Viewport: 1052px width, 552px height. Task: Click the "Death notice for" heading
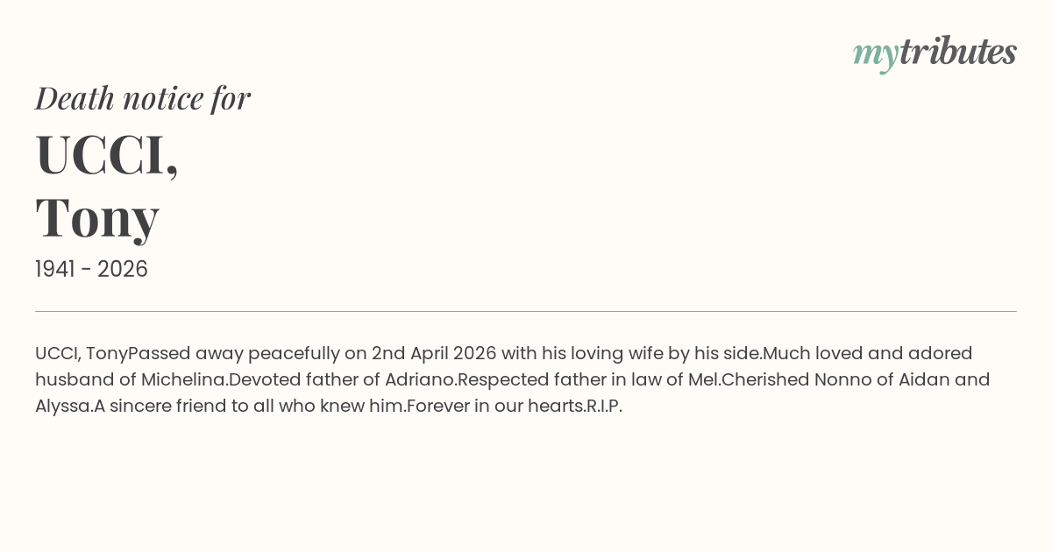[x=143, y=98]
